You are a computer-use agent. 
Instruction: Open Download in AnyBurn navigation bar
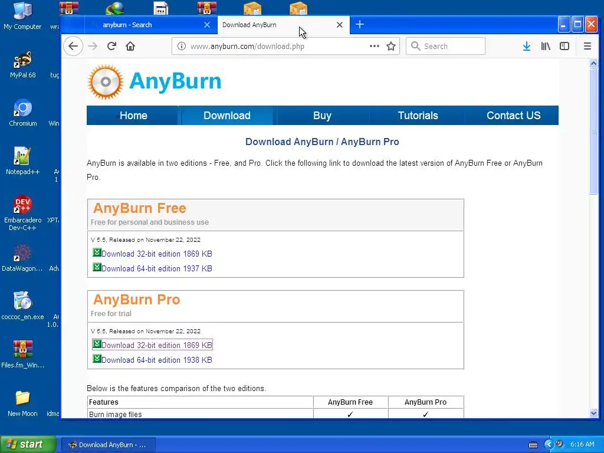[x=227, y=116]
